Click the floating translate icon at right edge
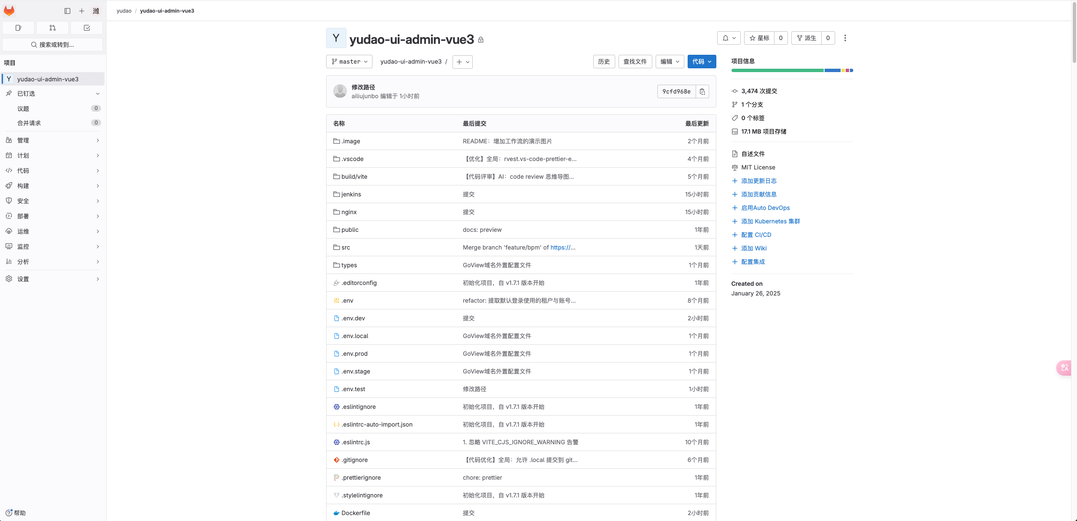Viewport: 1077px width, 521px height. tap(1064, 368)
